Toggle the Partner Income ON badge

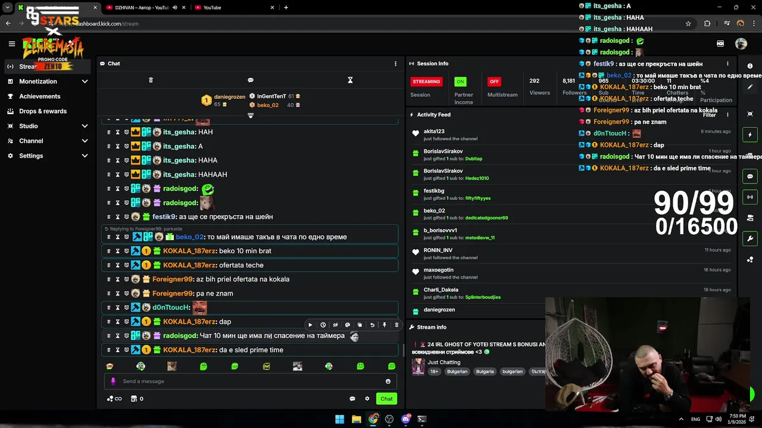click(460, 81)
